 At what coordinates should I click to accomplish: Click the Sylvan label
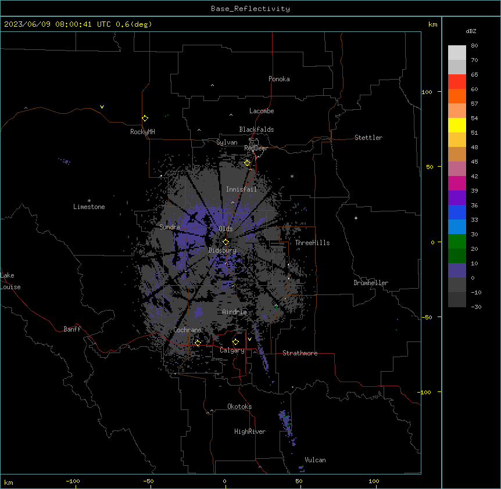(x=227, y=142)
